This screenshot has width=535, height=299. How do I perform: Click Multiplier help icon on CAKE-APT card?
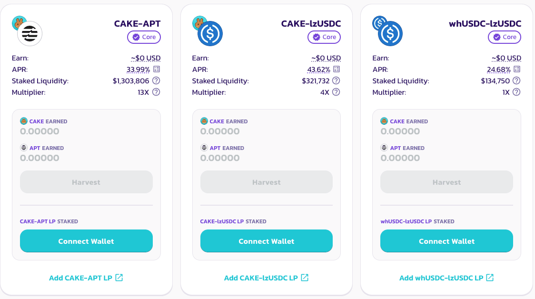156,92
